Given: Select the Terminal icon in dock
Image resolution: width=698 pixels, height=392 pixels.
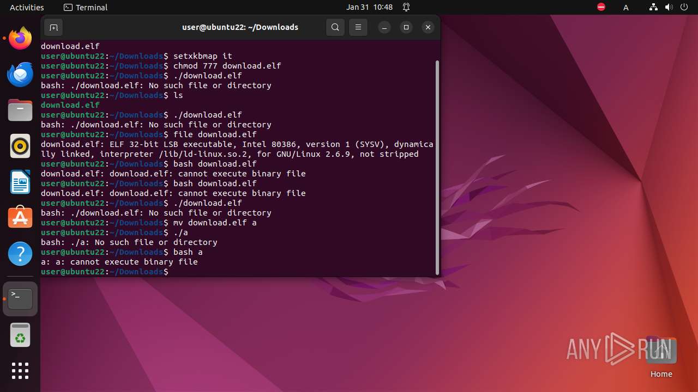Looking at the screenshot, I should coord(20,299).
